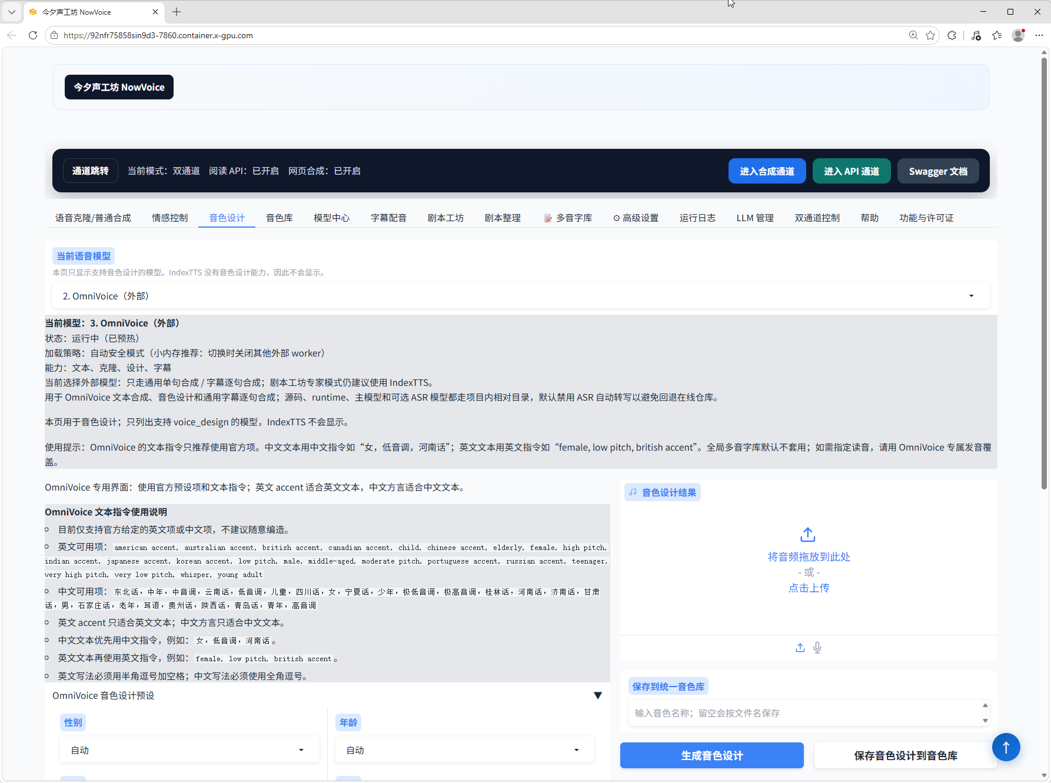1051x783 pixels.
Task: Click the small upload icon beside the microphone
Action: pos(800,648)
